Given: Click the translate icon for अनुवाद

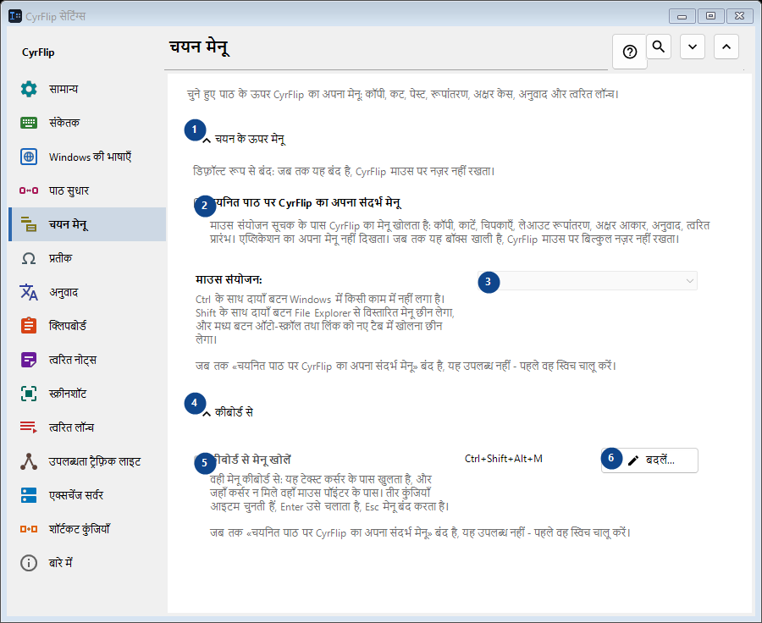Looking at the screenshot, I should click(29, 292).
